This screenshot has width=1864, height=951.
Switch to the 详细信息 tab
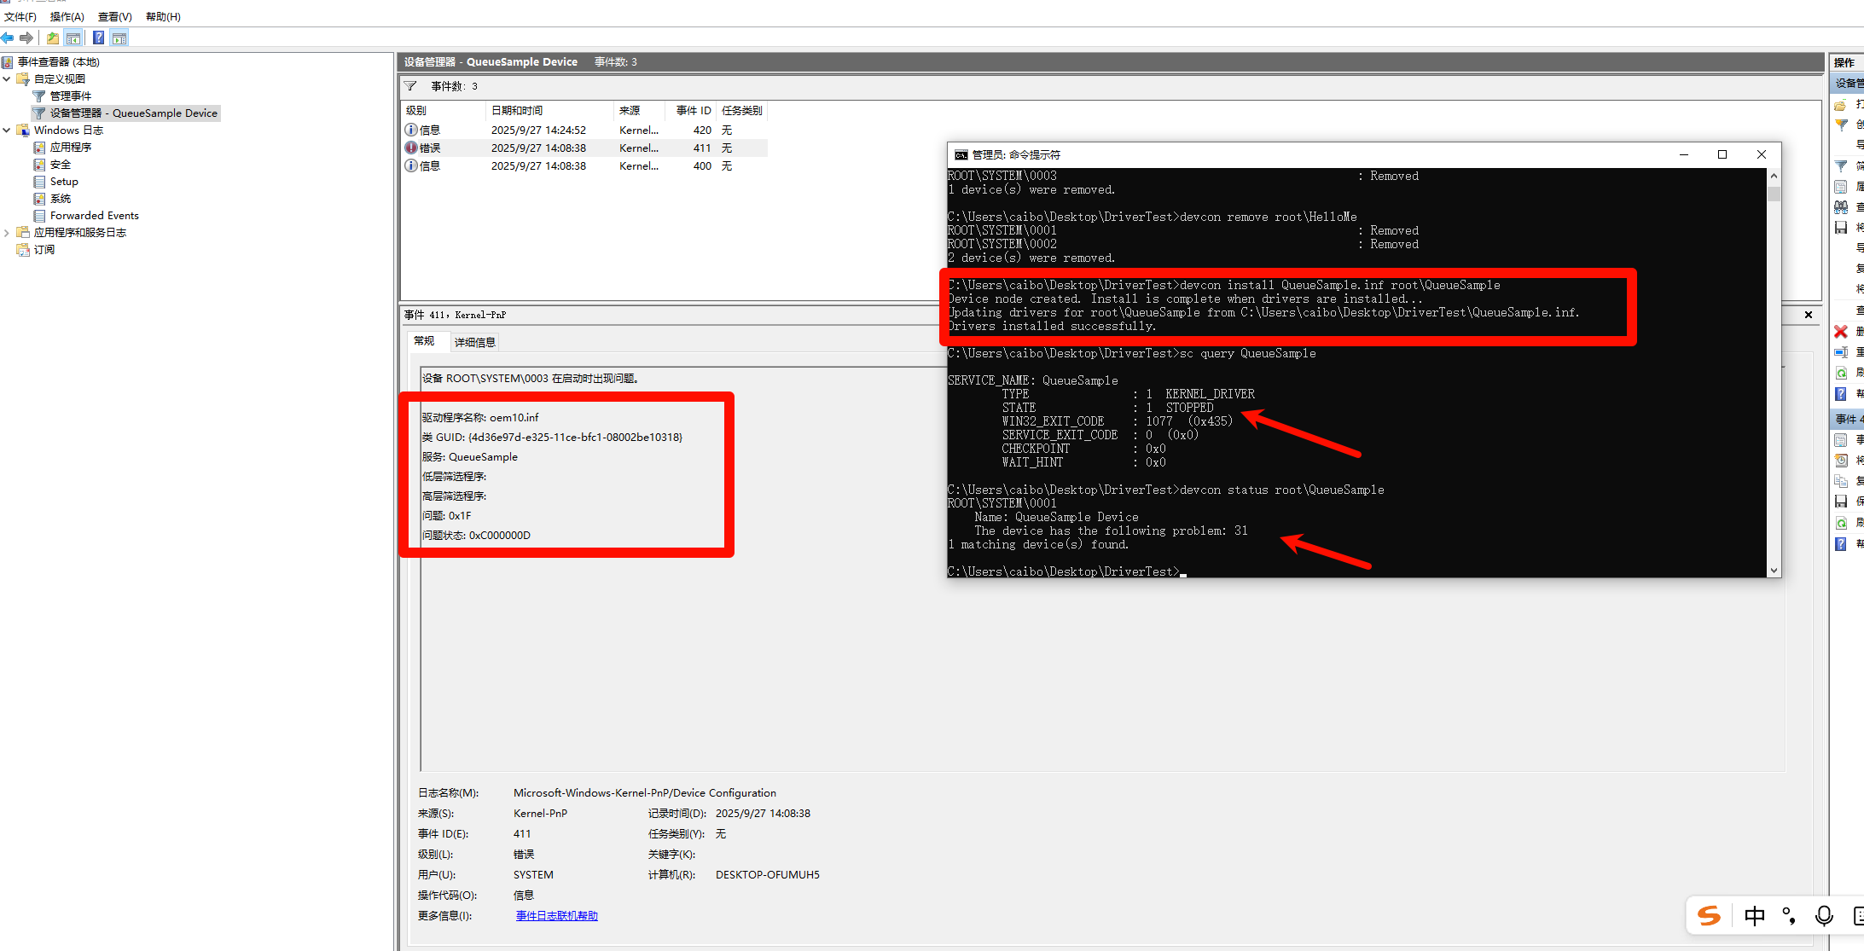pyautogui.click(x=474, y=342)
